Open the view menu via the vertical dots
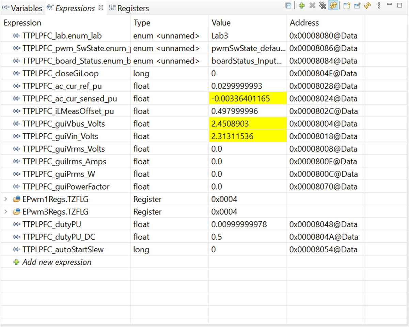Viewport: 409px width, 327px height. (379, 5)
